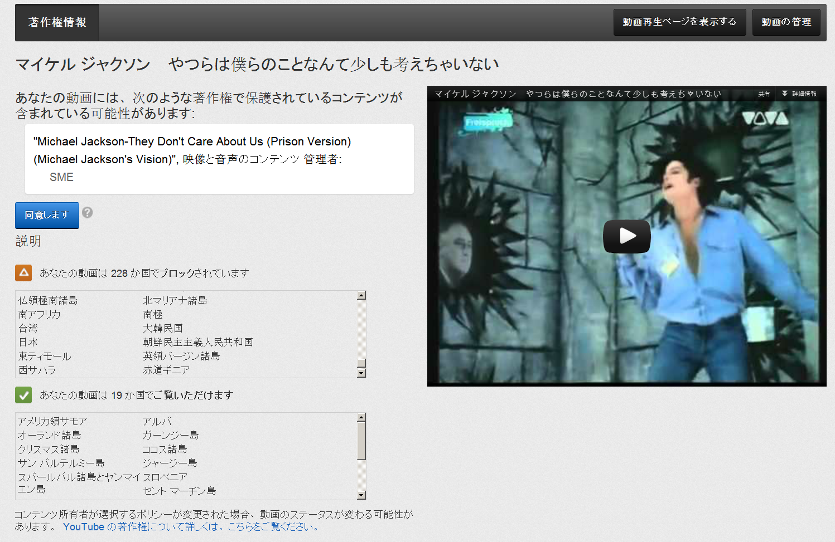Select 南極 in blocked list

tap(153, 314)
